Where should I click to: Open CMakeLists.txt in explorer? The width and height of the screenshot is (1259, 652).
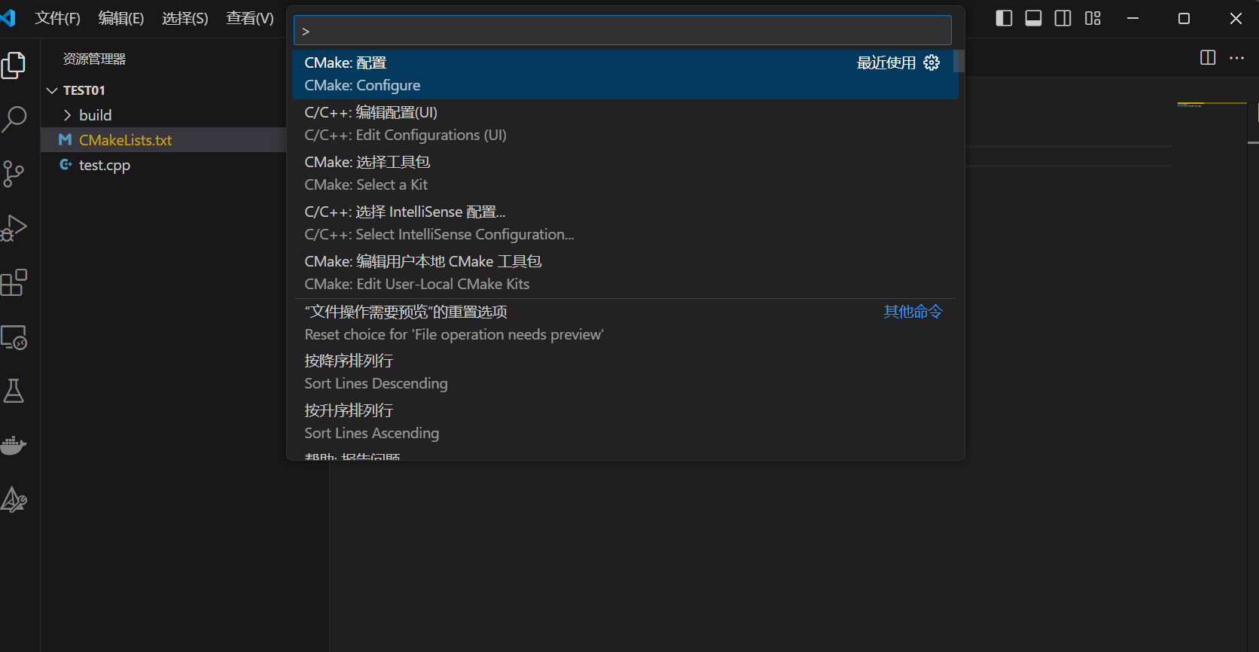tap(163, 140)
